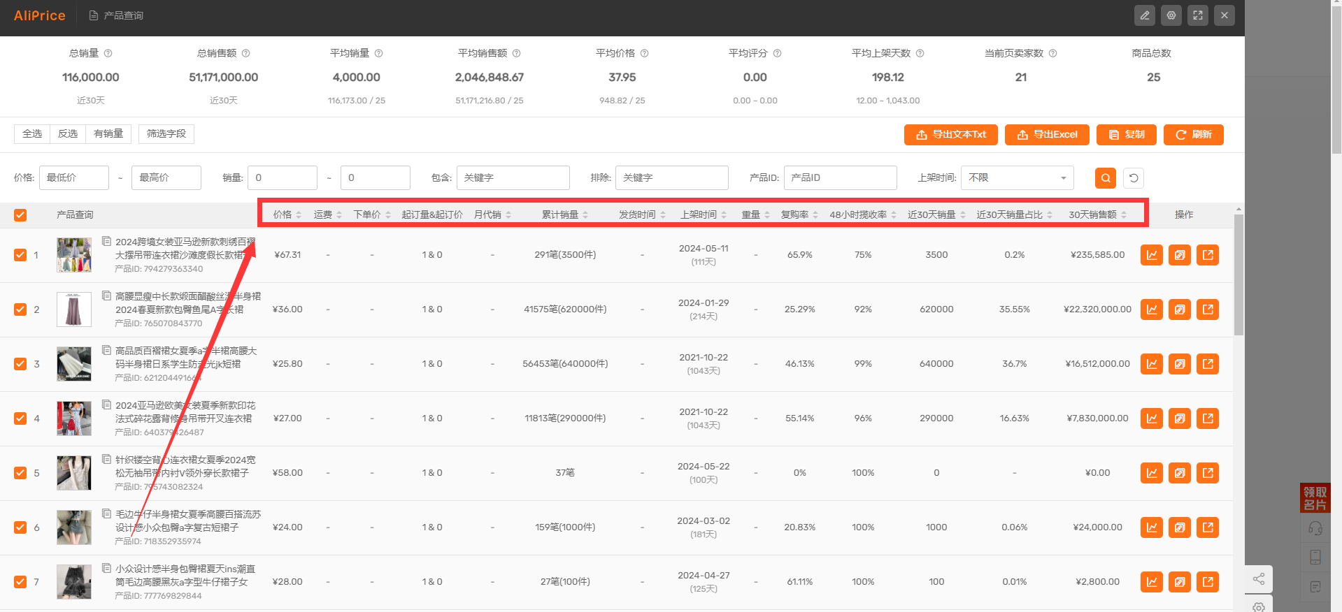
Task: Uncheck row 5 checkbox
Action: 20,473
